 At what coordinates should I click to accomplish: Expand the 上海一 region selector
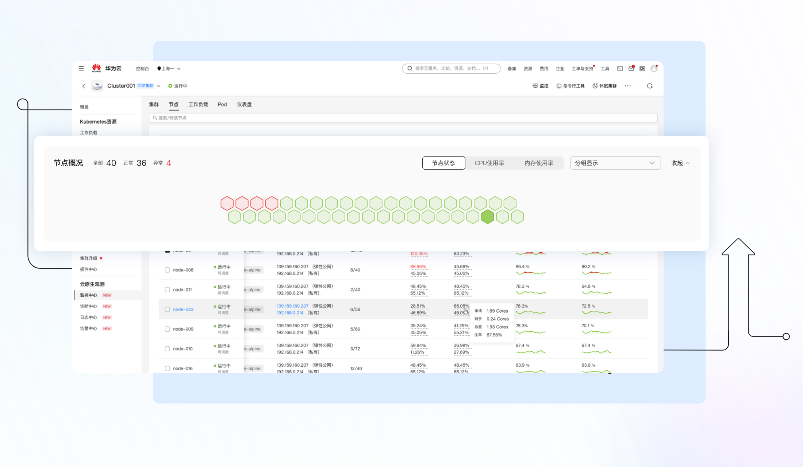click(x=169, y=69)
